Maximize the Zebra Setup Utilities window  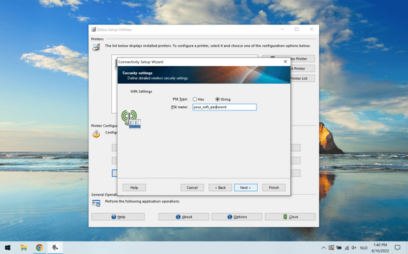click(x=297, y=29)
